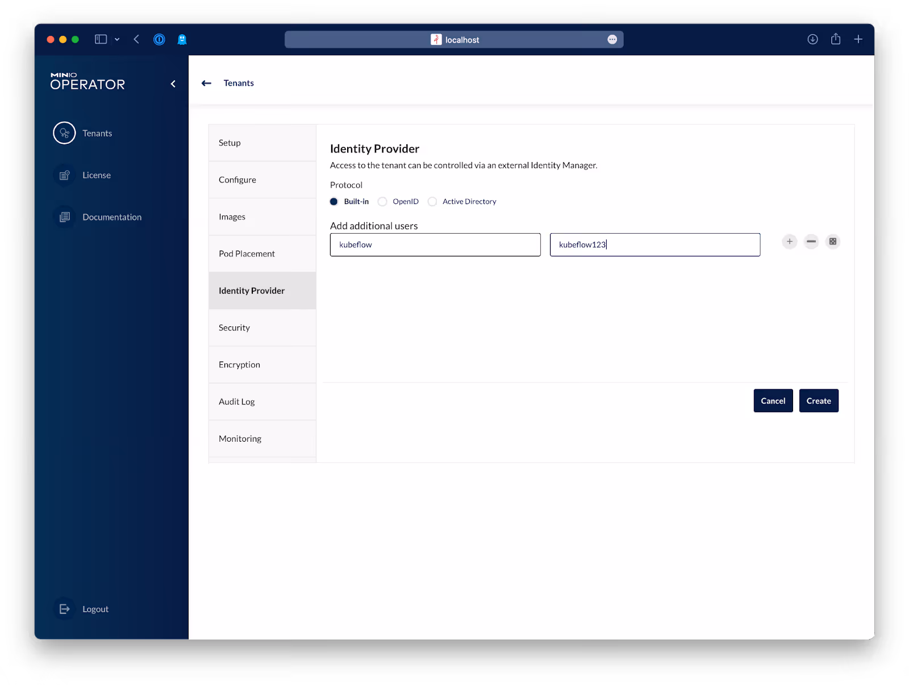Open the Safari share menu
909x685 pixels.
pos(836,39)
